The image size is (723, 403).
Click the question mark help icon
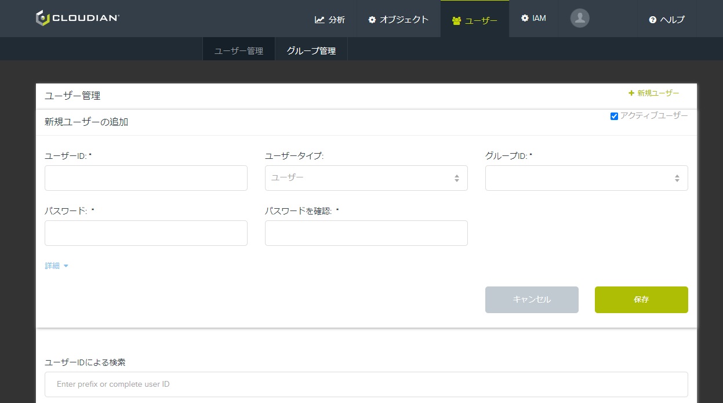pyautogui.click(x=652, y=20)
